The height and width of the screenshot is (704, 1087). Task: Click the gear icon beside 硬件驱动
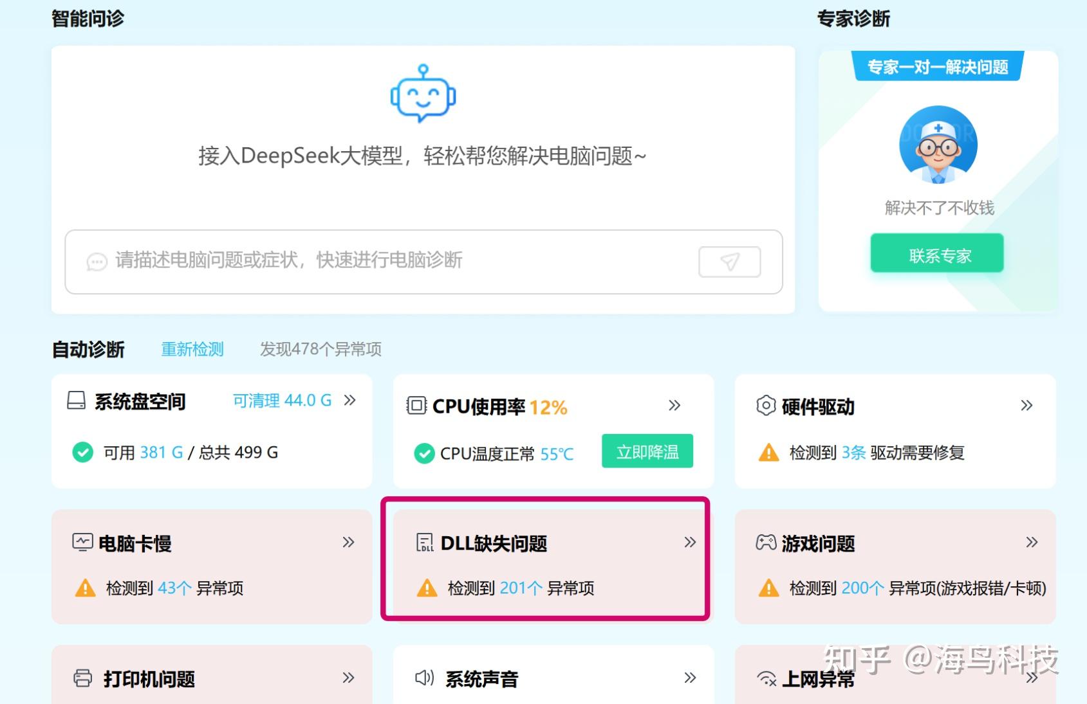[x=765, y=406]
